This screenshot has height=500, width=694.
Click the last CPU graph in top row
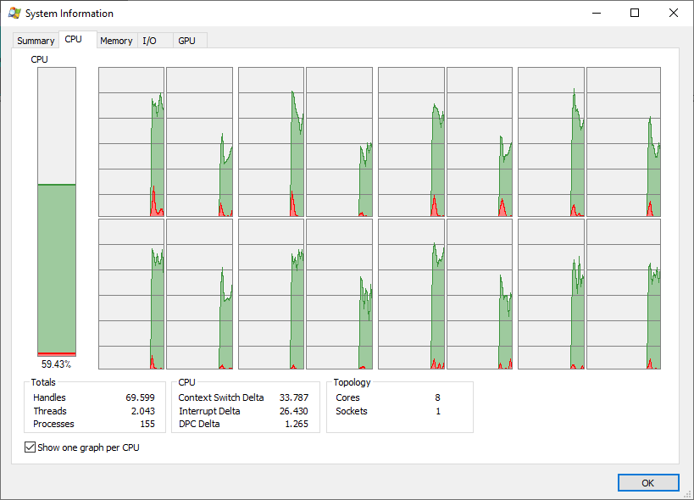click(624, 142)
